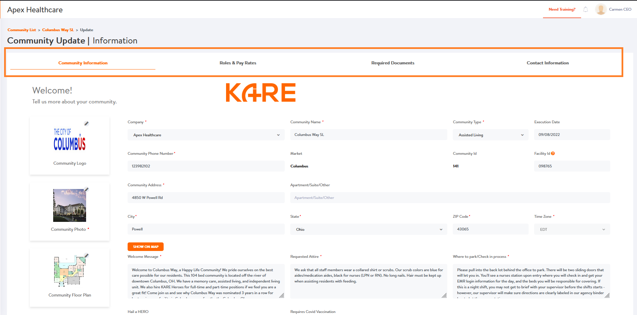This screenshot has width=637, height=315.
Task: Click the Facility Id input field
Action: [572, 166]
